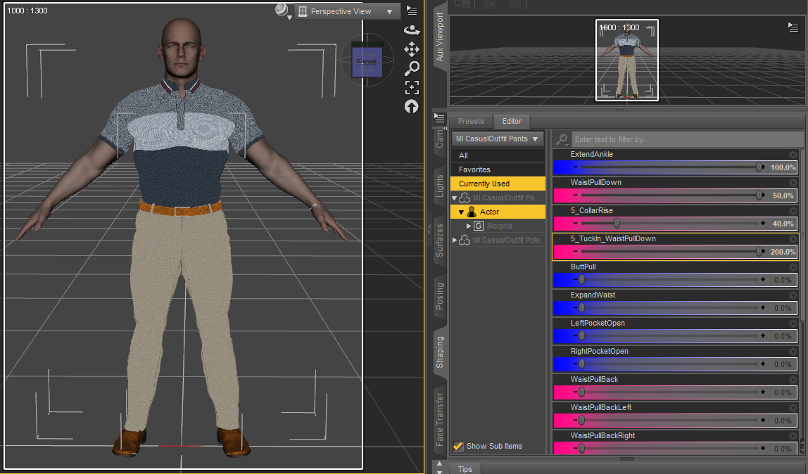Screen dimensions: 808x474
Task: Select the All filter category
Action: pos(463,155)
